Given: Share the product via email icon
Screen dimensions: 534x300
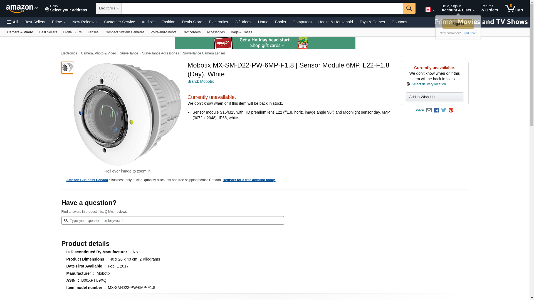Looking at the screenshot, I should [429, 110].
